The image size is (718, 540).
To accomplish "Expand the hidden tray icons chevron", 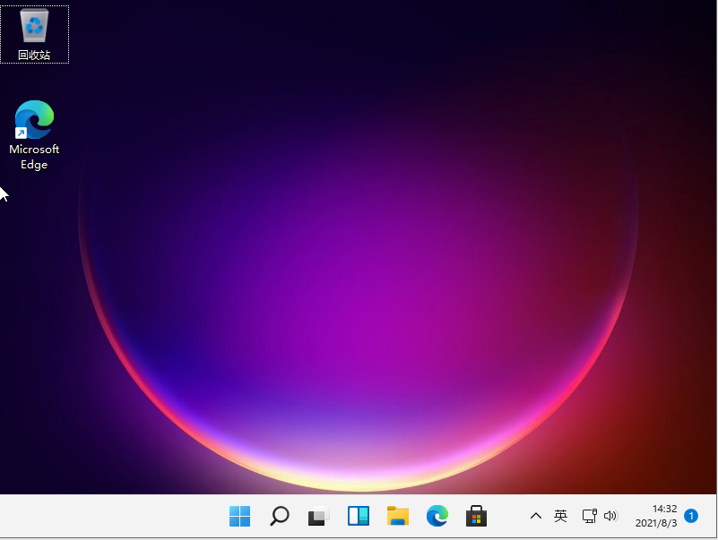I will pyautogui.click(x=536, y=516).
